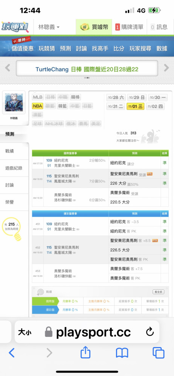This screenshot has width=174, height=376.
Task: Switch to the 預測 sidebar tab
Action: click(x=14, y=134)
